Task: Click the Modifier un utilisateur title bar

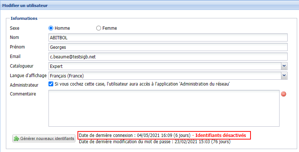Action: [26, 6]
